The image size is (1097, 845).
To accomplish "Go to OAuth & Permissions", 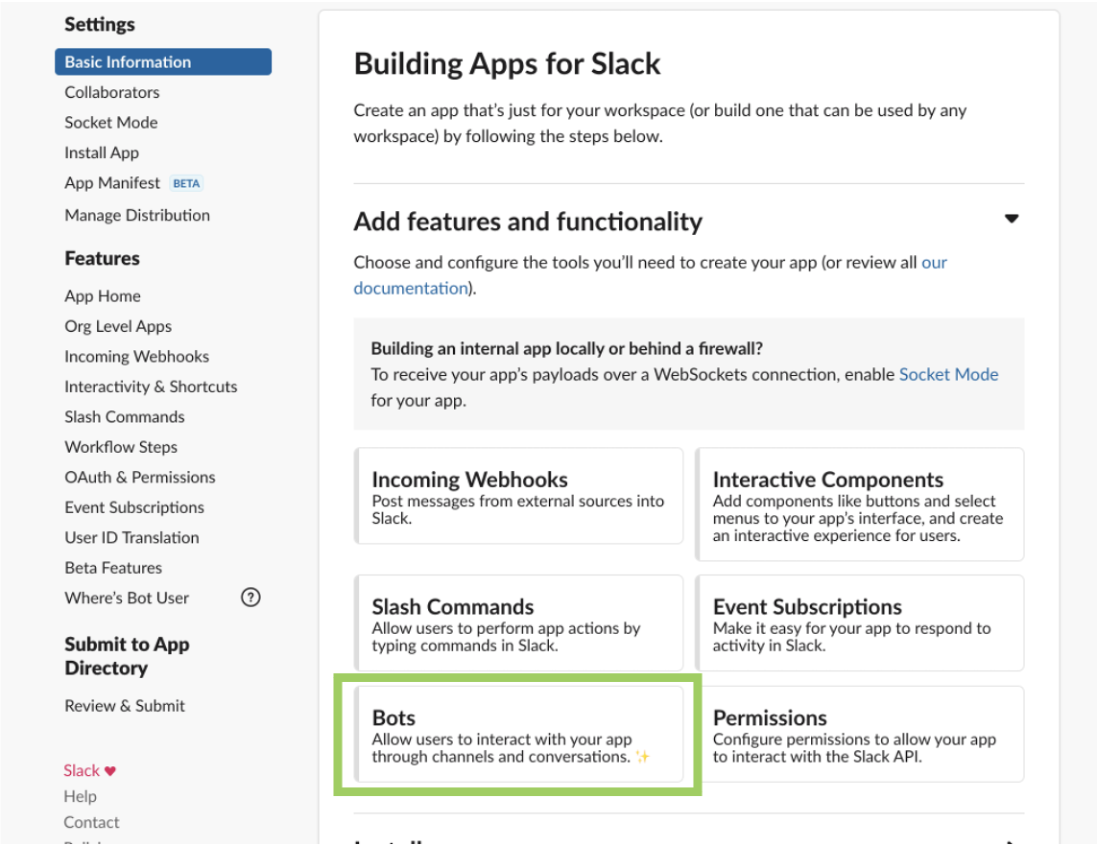I will click(x=140, y=477).
